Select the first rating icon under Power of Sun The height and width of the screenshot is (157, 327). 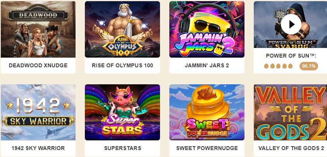266,66
